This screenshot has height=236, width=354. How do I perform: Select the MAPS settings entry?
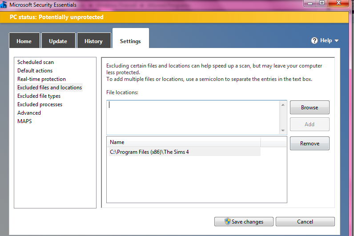[24, 121]
